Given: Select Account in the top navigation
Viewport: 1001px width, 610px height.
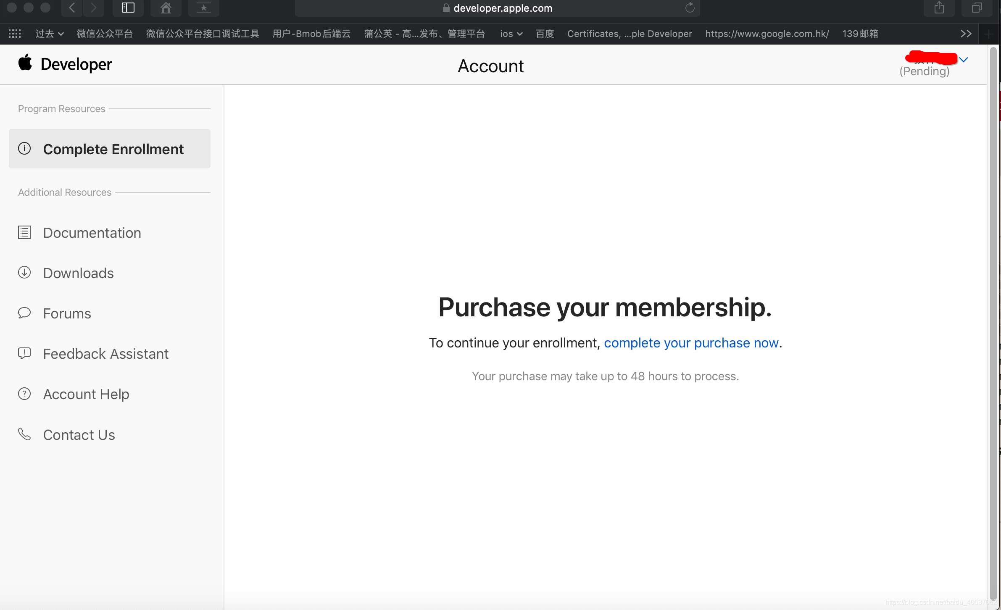Looking at the screenshot, I should click(x=490, y=66).
